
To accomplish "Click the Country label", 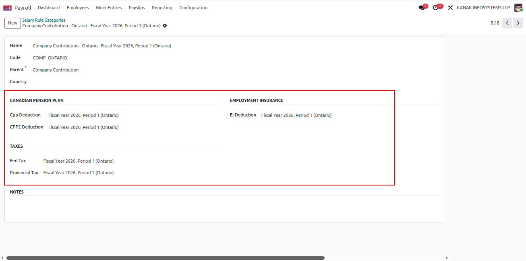I will coord(18,82).
